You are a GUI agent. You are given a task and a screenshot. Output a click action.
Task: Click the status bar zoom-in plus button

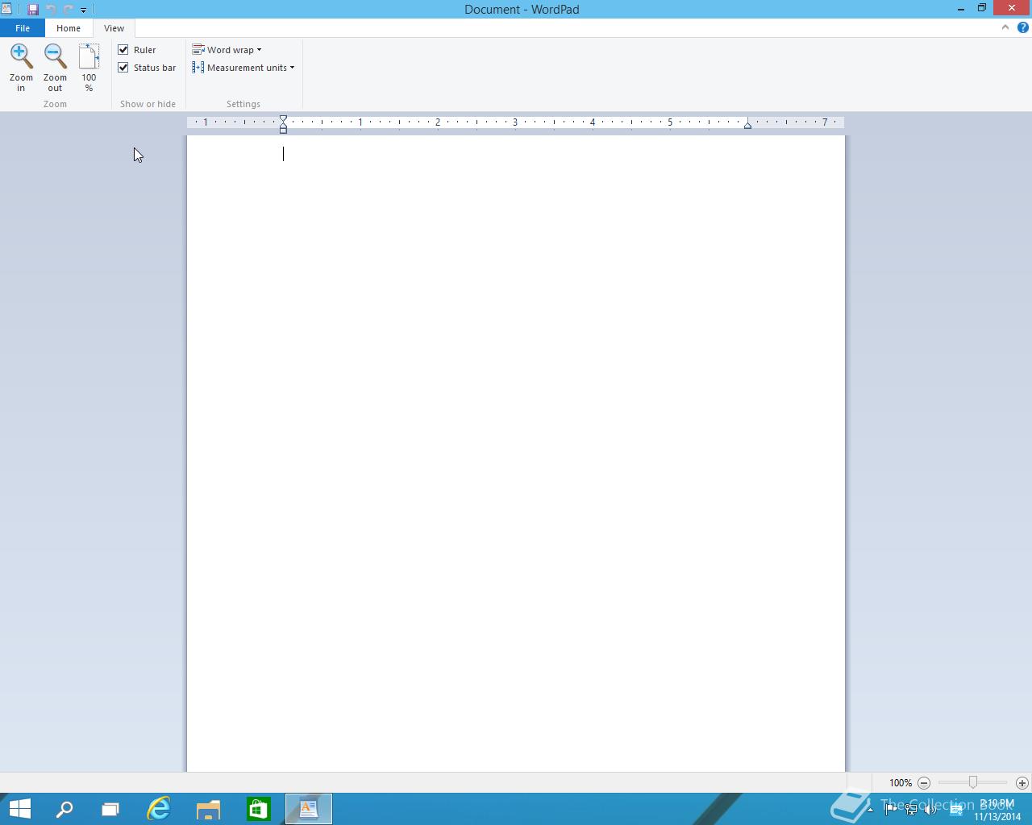click(1022, 782)
